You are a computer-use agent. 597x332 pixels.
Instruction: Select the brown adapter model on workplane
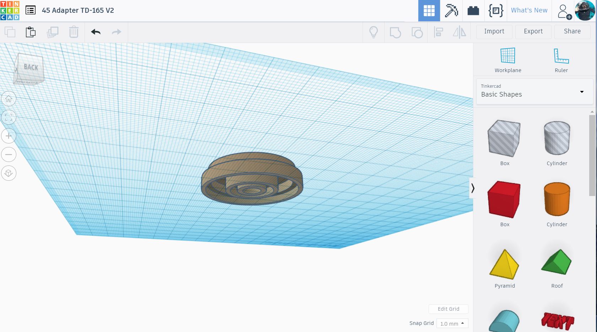252,178
